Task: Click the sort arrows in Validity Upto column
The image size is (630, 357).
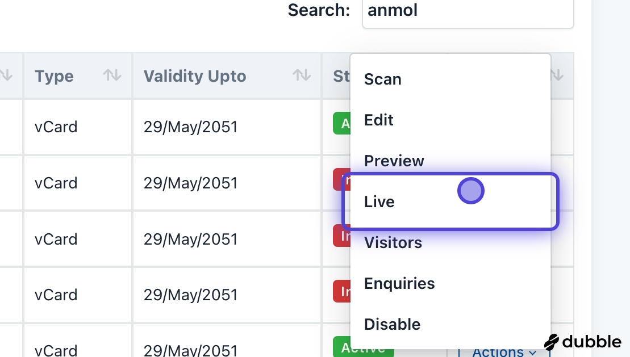Action: tap(302, 75)
